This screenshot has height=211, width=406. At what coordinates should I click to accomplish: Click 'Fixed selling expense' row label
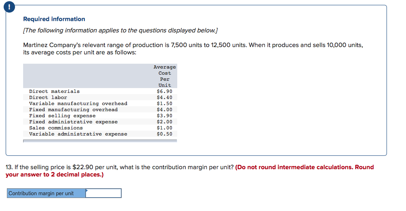click(62, 116)
